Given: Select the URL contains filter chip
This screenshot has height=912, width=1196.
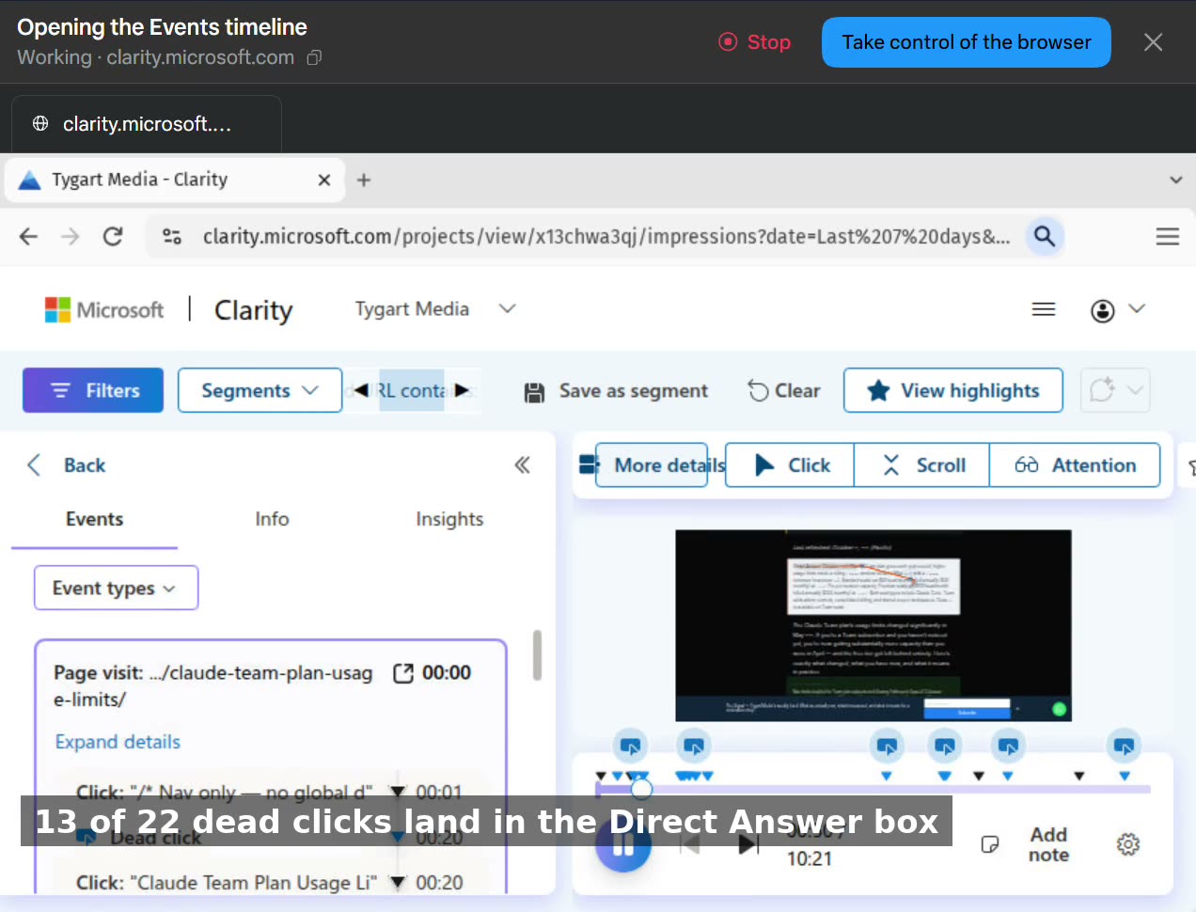Looking at the screenshot, I should pos(411,390).
